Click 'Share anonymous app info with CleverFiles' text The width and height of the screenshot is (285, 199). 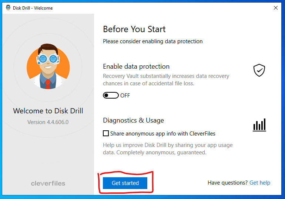click(x=163, y=134)
